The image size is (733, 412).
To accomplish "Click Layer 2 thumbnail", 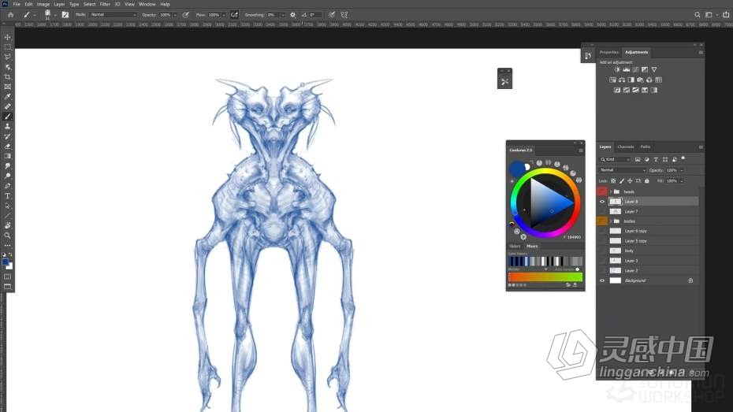I will [616, 271].
